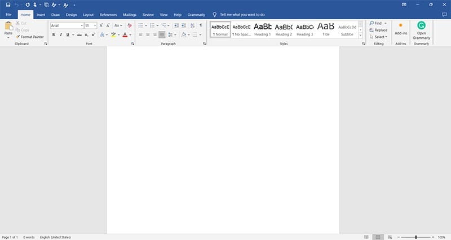The width and height of the screenshot is (451, 240).
Task: Switch to the Layout tab
Action: (x=89, y=15)
